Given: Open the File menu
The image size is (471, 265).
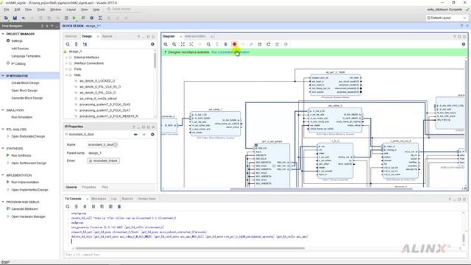Looking at the screenshot, I should [7, 10].
